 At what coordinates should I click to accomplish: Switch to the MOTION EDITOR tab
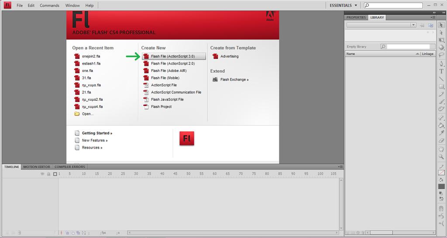(37, 167)
